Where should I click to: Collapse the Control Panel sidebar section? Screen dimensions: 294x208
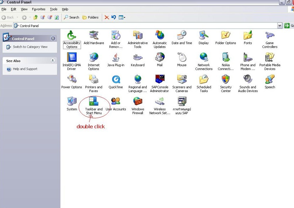[x=53, y=38]
